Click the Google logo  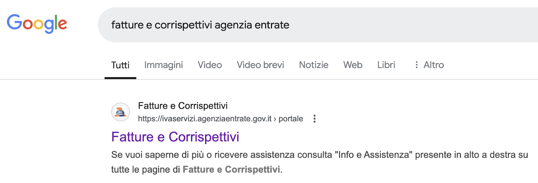tap(37, 24)
